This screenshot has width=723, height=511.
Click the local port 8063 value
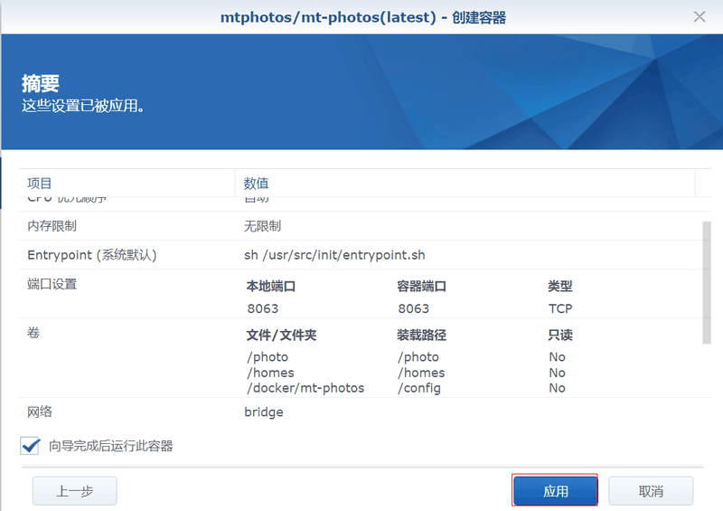[x=262, y=308]
